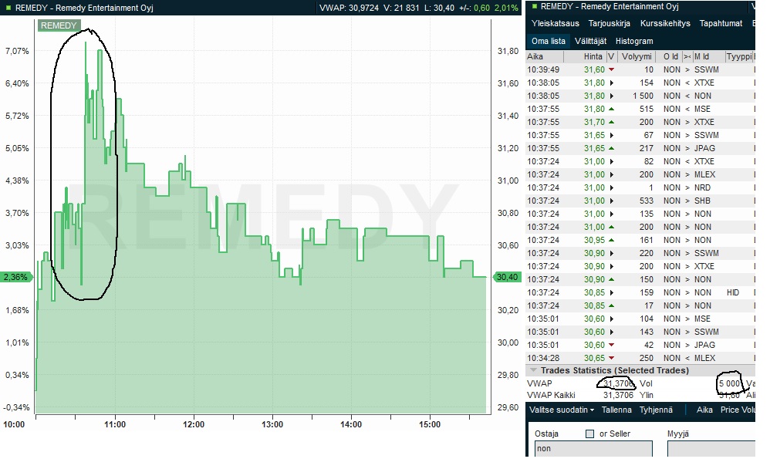The image size is (770, 469).
Task: Select the 10:34:28 trade row time
Action: coord(543,358)
